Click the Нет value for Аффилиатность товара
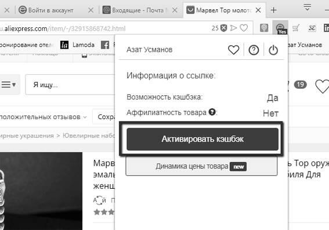This screenshot has height=230, width=329. pyautogui.click(x=270, y=113)
